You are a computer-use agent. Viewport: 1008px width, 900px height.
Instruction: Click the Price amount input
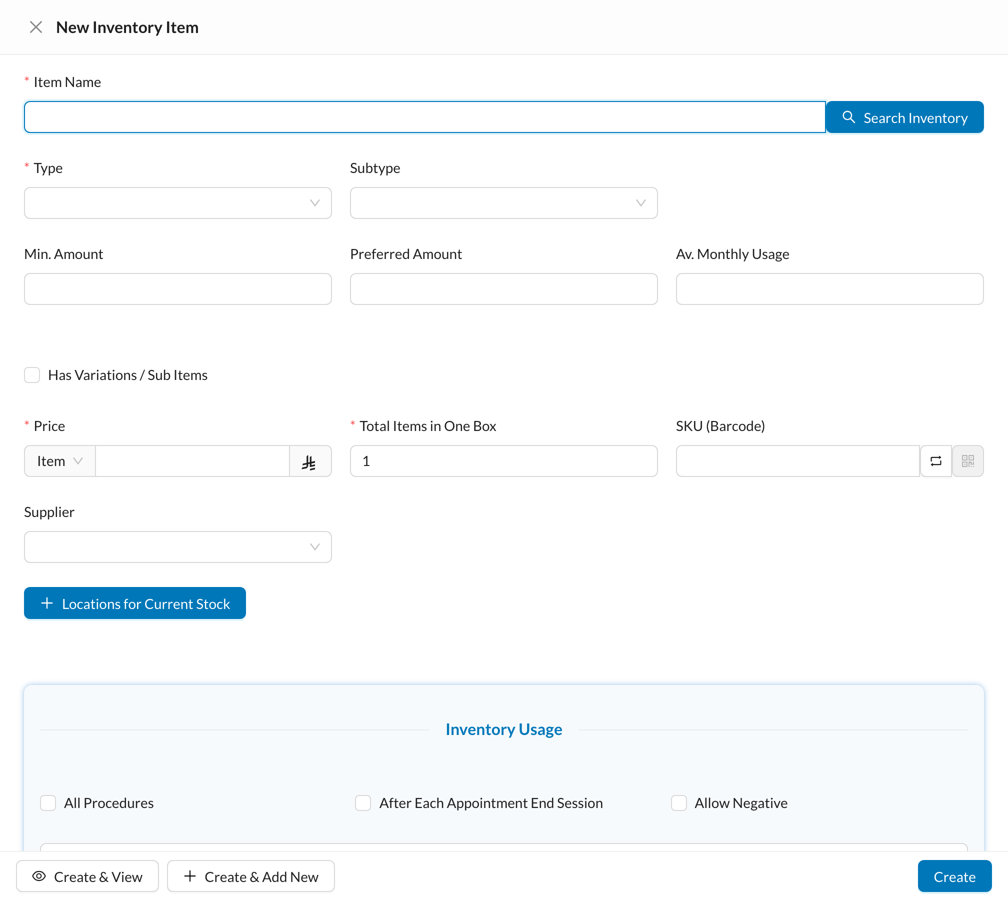pos(192,461)
